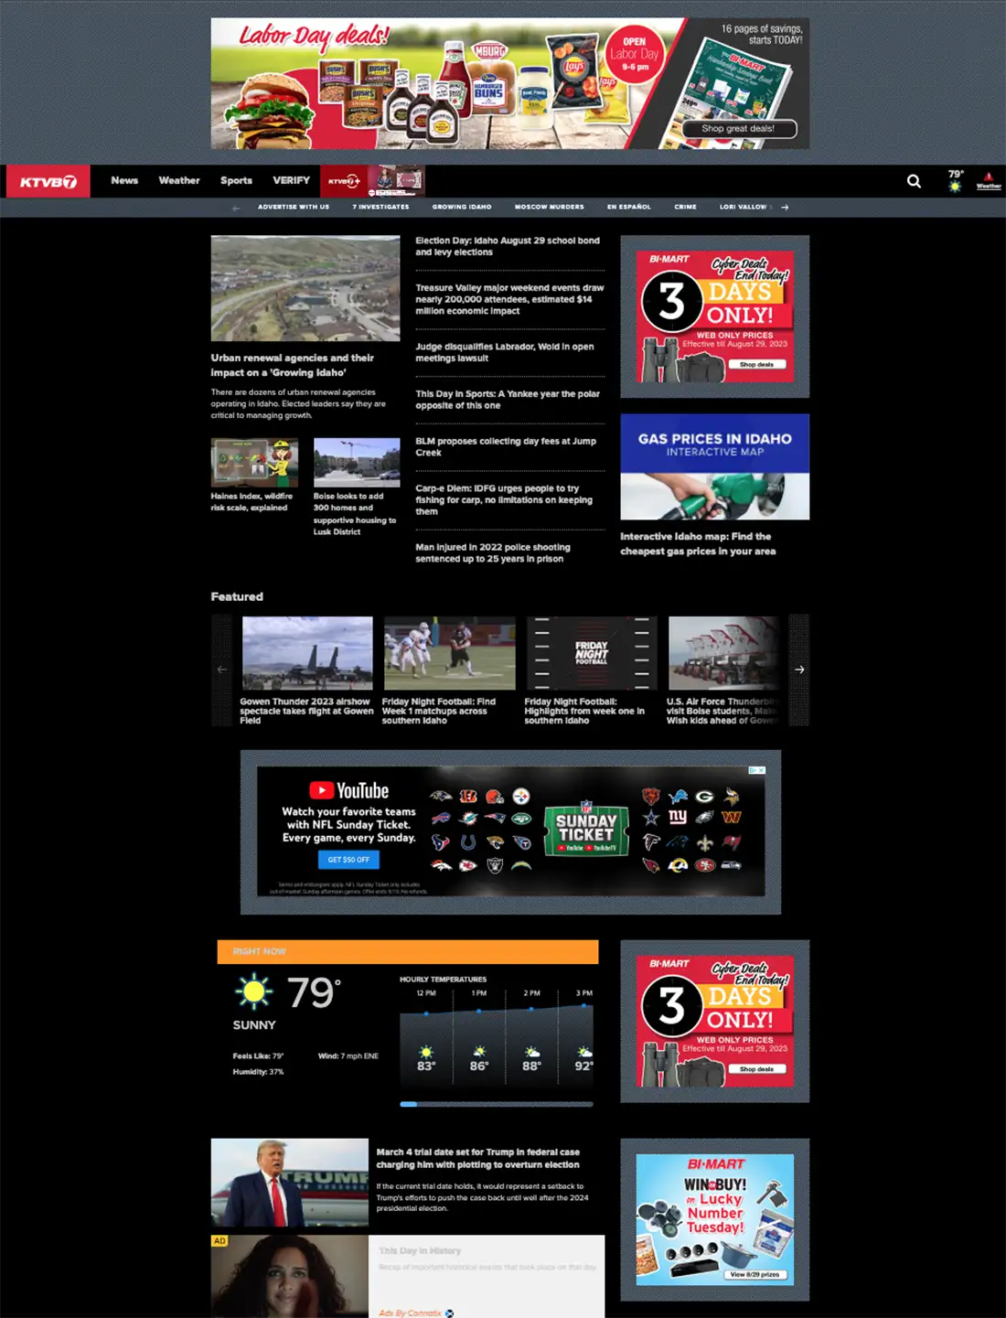Click 'Shop deals' in lower Bi-Mart 3 Days ad

click(x=756, y=1068)
